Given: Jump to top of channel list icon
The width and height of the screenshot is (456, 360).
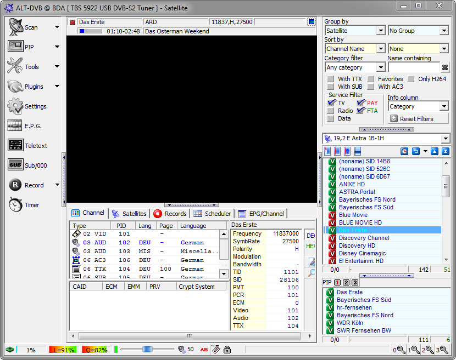Looking at the screenshot, I should (435, 151).
